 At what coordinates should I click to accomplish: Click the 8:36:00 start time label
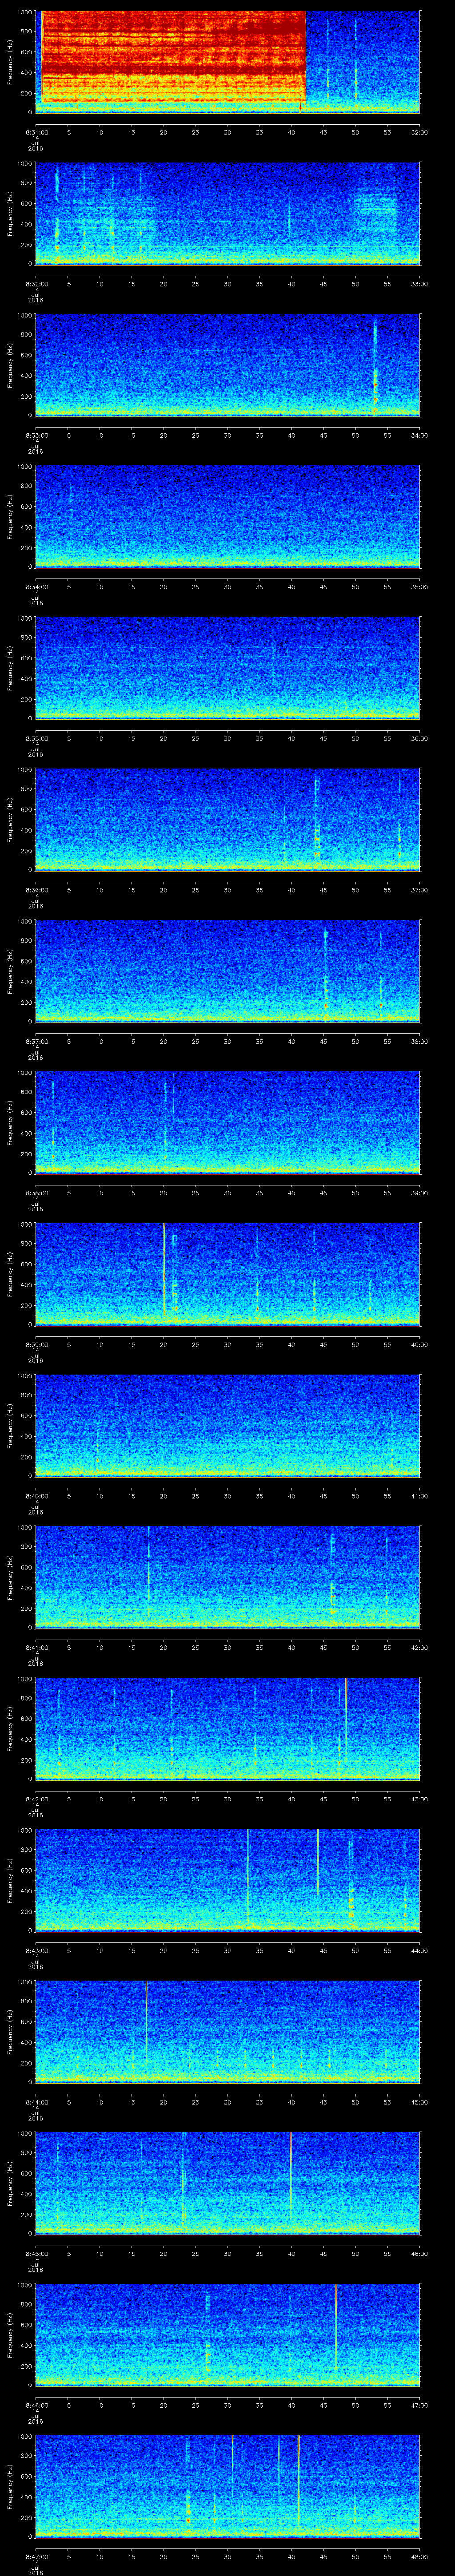[36, 890]
